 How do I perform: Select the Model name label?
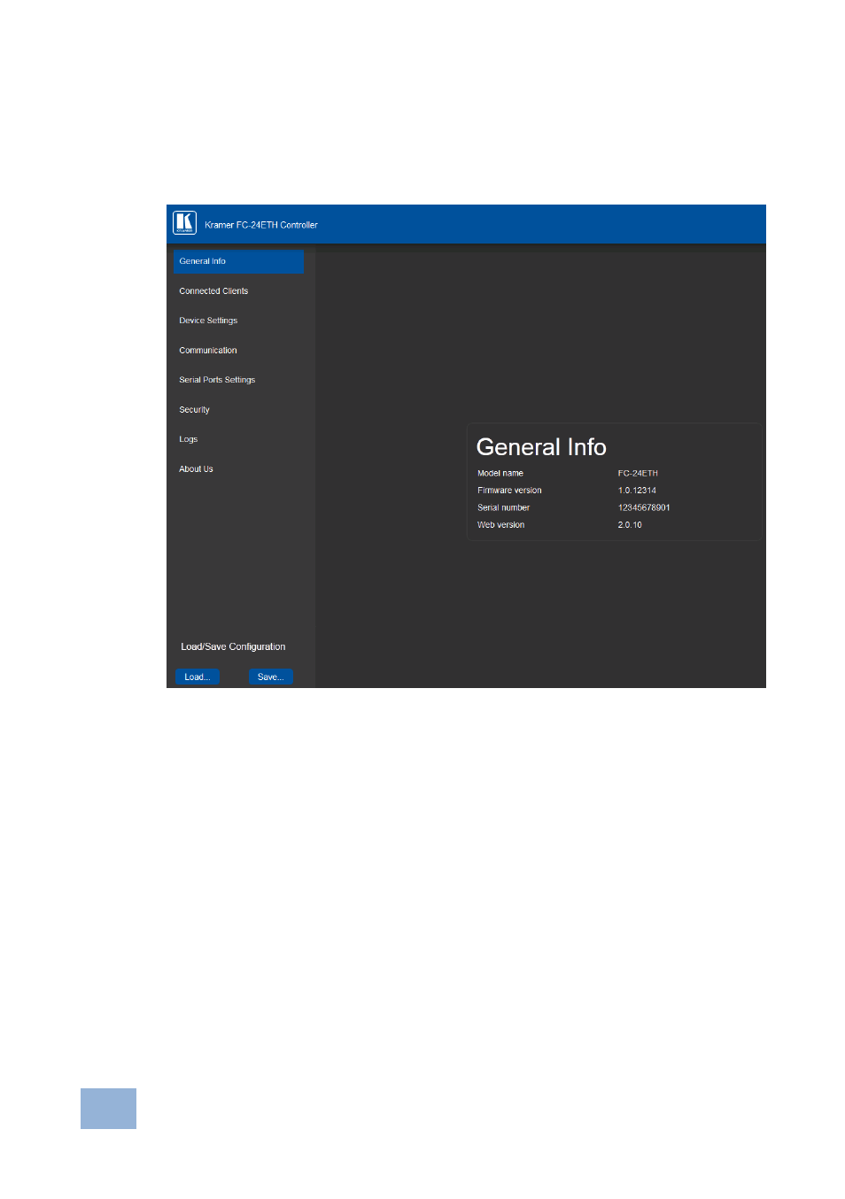pos(500,474)
